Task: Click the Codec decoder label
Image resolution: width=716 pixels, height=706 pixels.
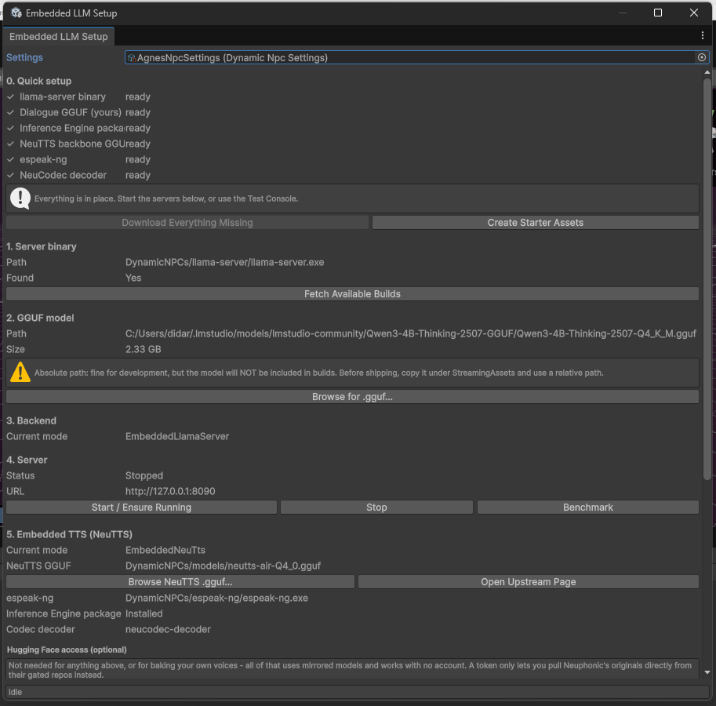Action: [x=41, y=629]
